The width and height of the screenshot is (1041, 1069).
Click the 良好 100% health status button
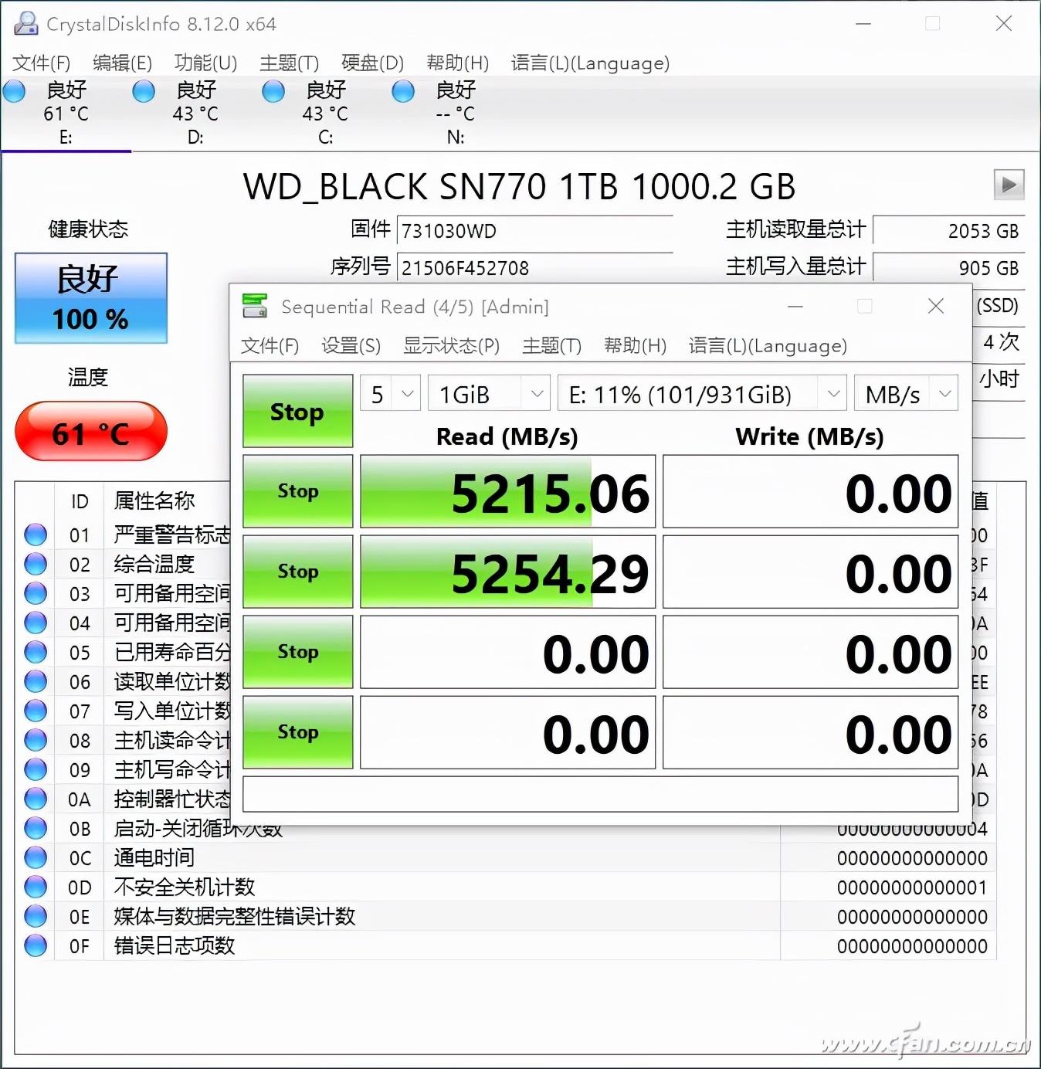(x=91, y=298)
